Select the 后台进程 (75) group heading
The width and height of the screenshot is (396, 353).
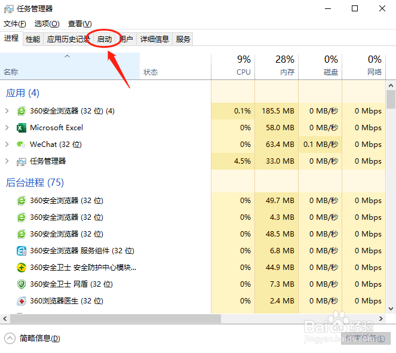pos(35,183)
